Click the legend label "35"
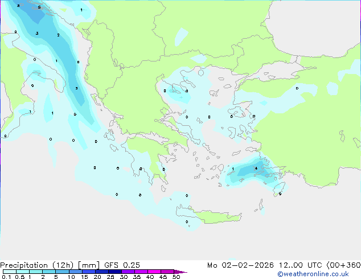Viewport: 361px width, 279px height. [137, 277]
